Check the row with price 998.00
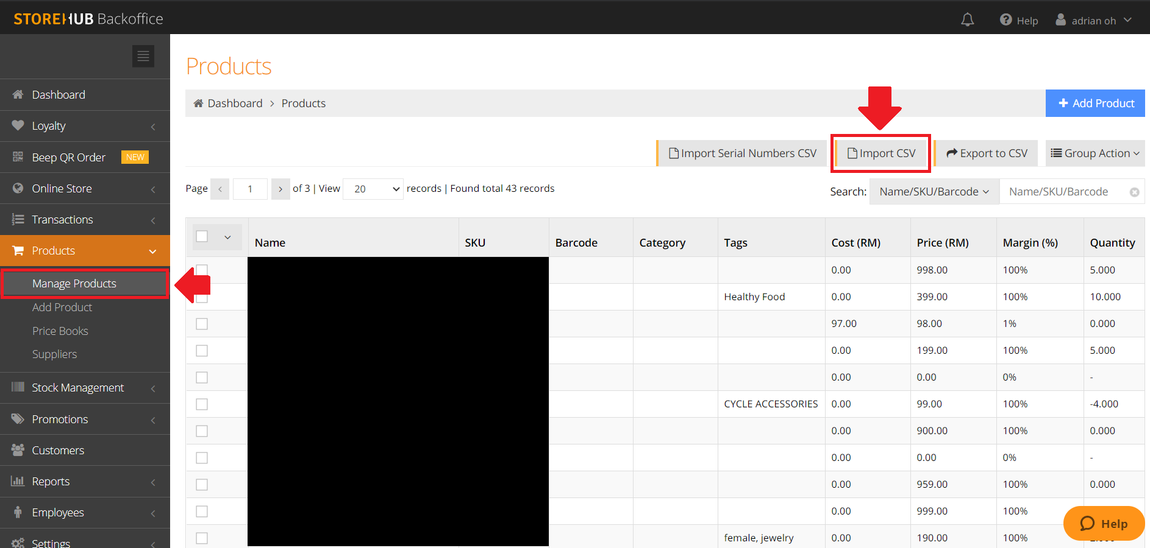This screenshot has width=1150, height=548. click(x=202, y=270)
